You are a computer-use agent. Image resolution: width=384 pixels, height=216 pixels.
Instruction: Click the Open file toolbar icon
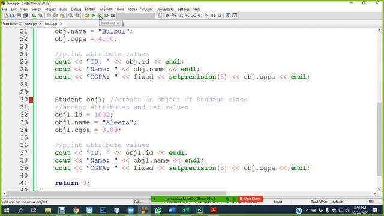12,16
